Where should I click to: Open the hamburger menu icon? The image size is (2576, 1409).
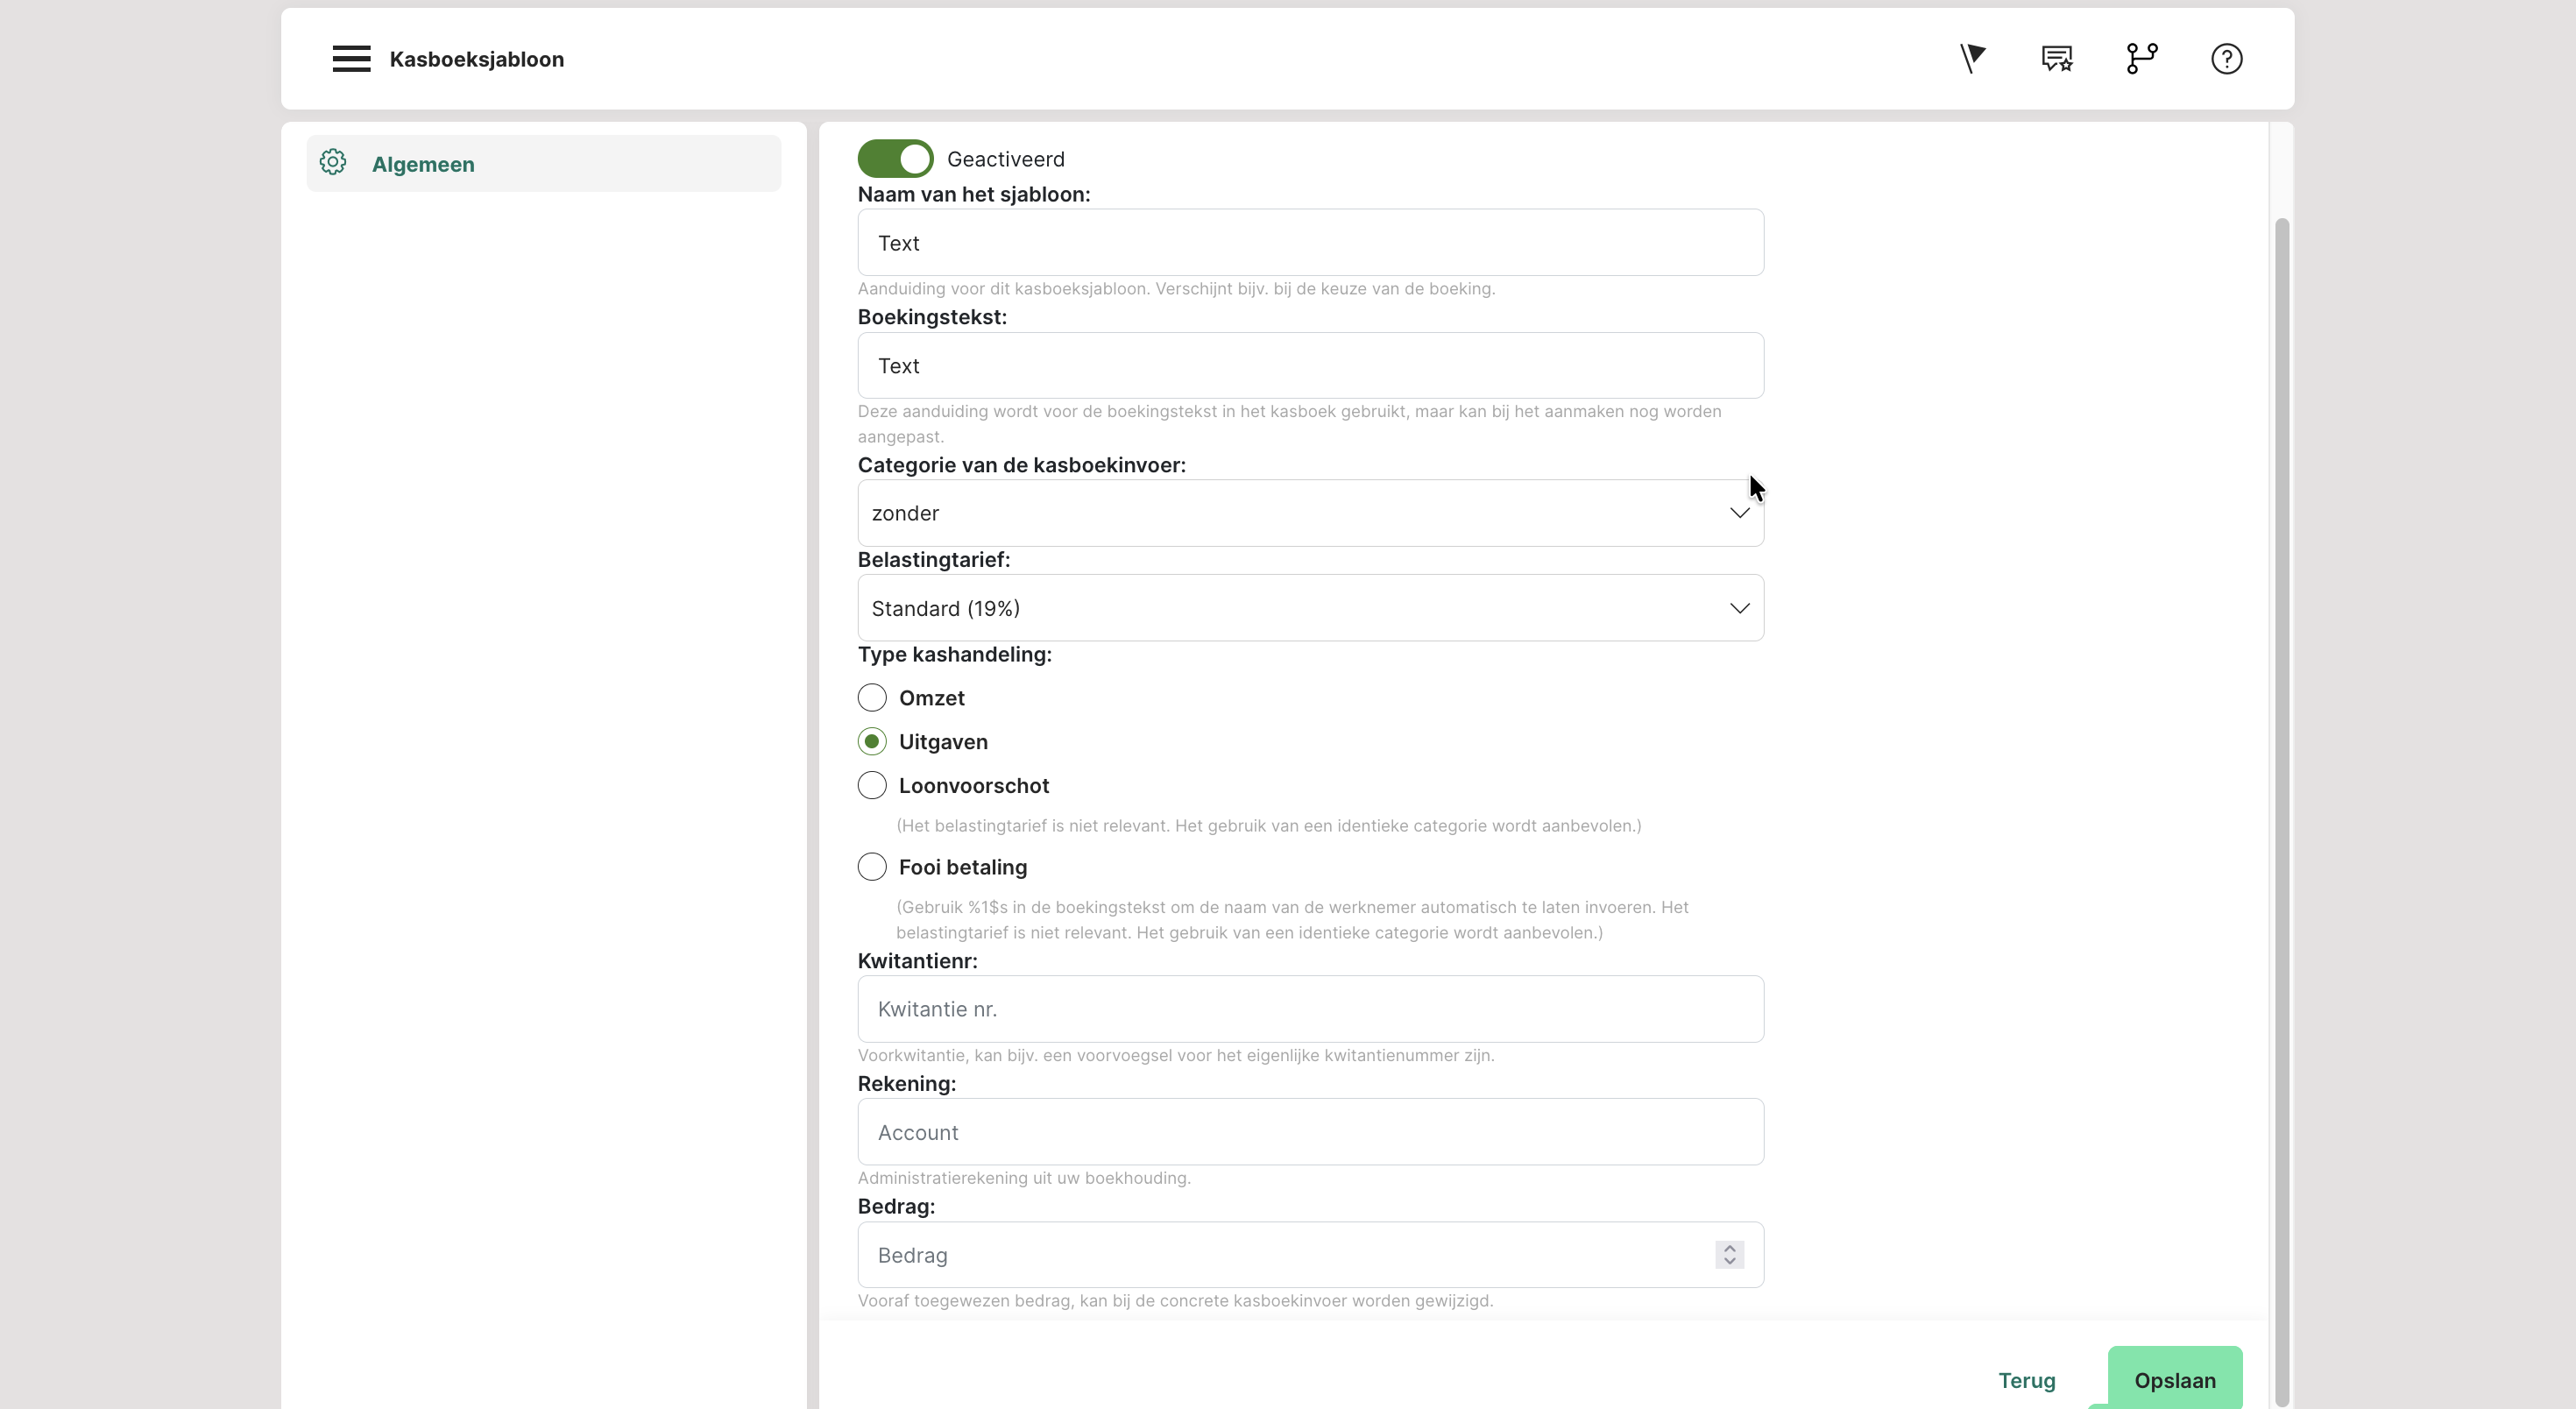[x=351, y=59]
